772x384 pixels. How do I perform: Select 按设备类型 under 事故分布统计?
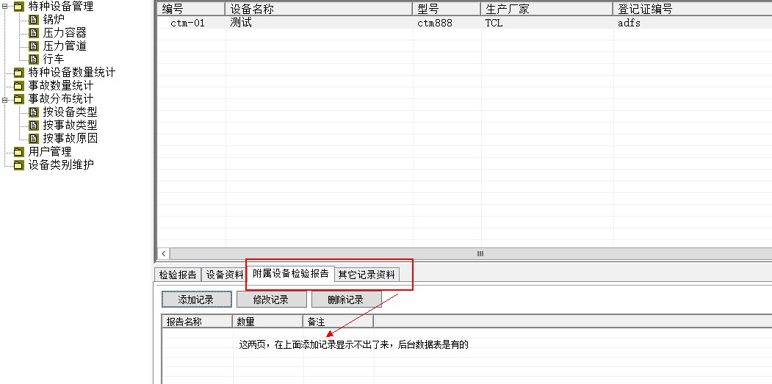click(x=70, y=112)
